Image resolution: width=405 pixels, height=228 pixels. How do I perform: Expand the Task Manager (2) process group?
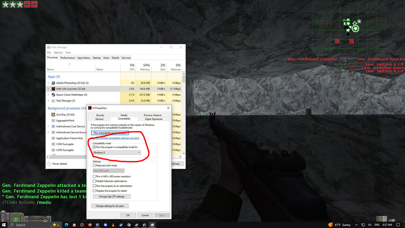coord(48,101)
